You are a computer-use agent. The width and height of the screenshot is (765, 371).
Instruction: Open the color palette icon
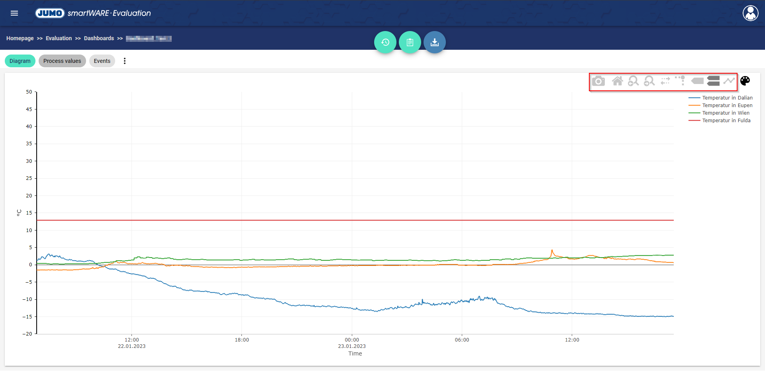pos(745,81)
